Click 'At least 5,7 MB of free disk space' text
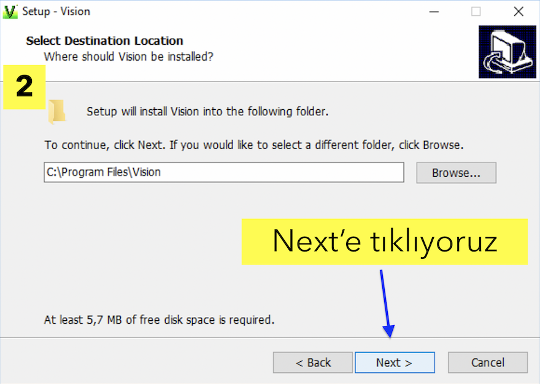540x384 pixels. tap(159, 320)
